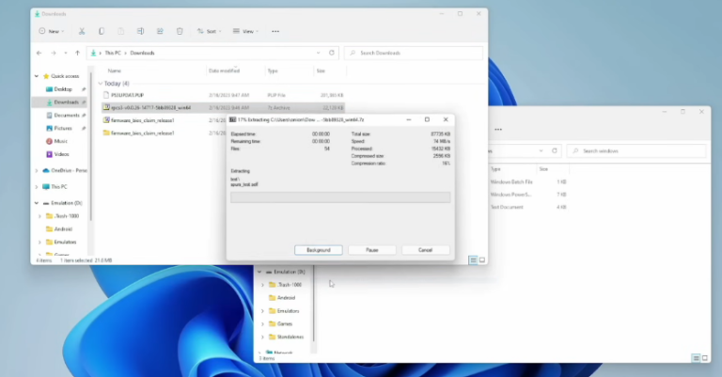Sort by Type column in Downloads

point(273,71)
